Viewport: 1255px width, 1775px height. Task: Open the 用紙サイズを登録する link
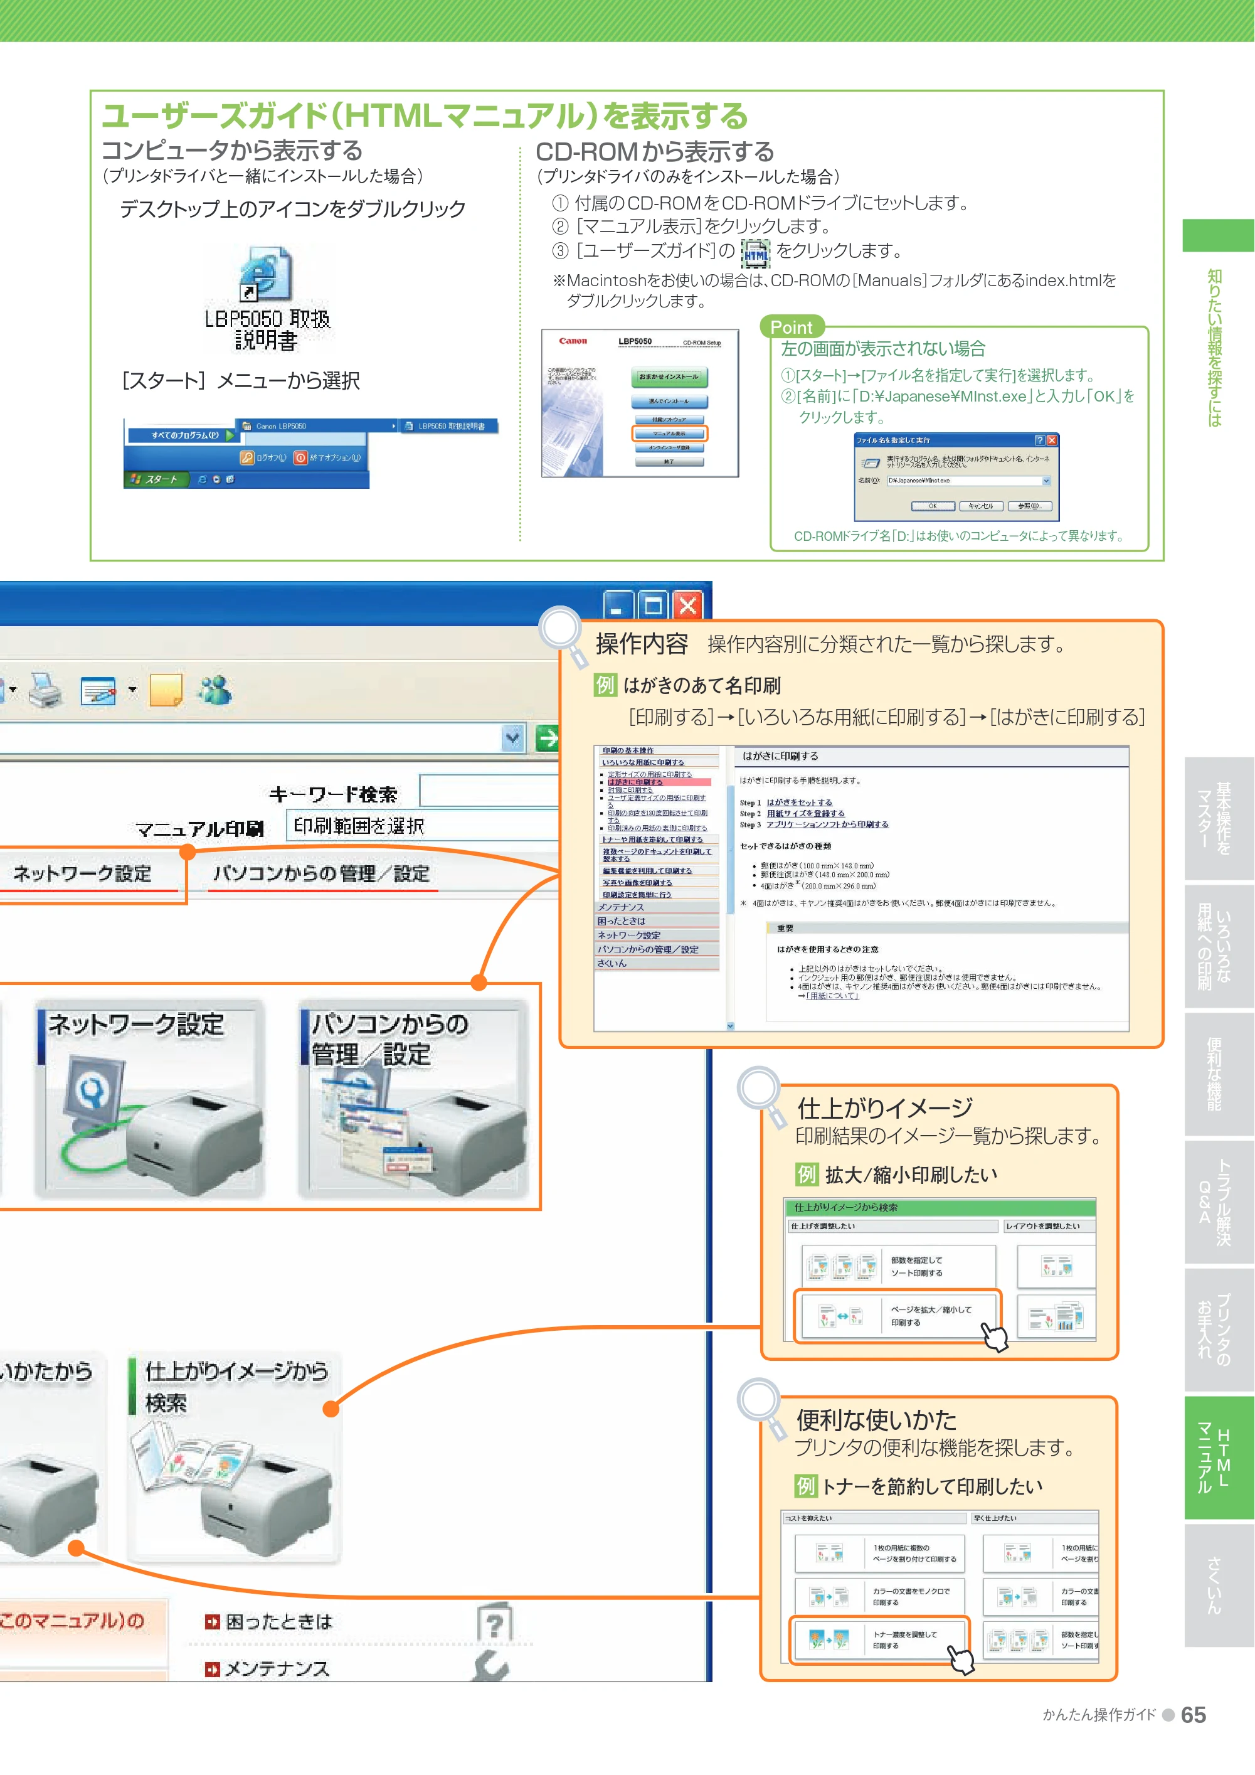point(805,813)
